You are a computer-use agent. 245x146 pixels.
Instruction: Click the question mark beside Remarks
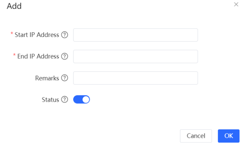tap(65, 78)
